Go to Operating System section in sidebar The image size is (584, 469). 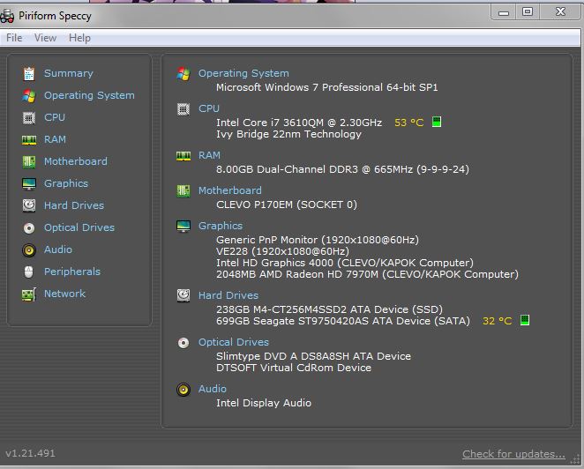89,95
